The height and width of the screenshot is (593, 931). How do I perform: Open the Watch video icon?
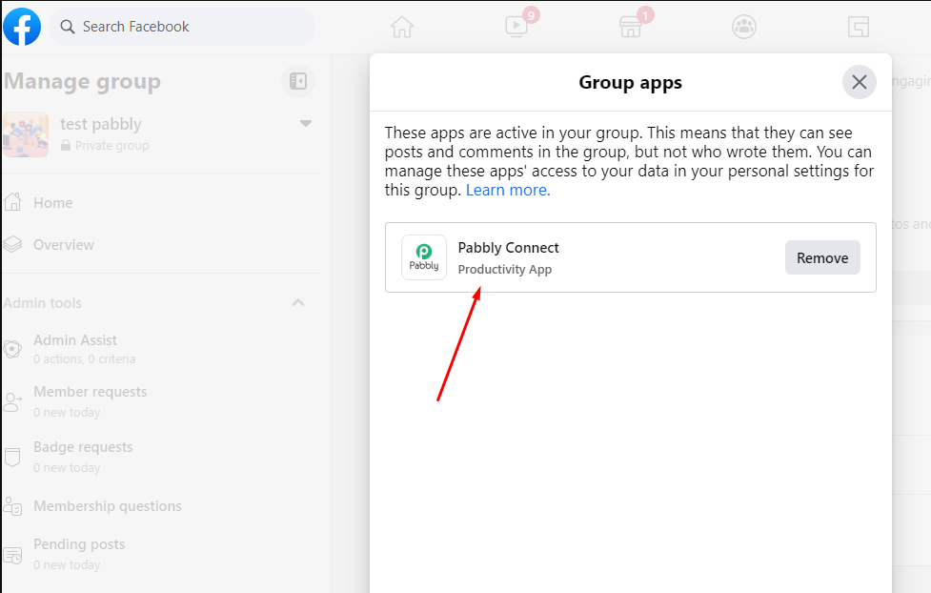(x=516, y=27)
